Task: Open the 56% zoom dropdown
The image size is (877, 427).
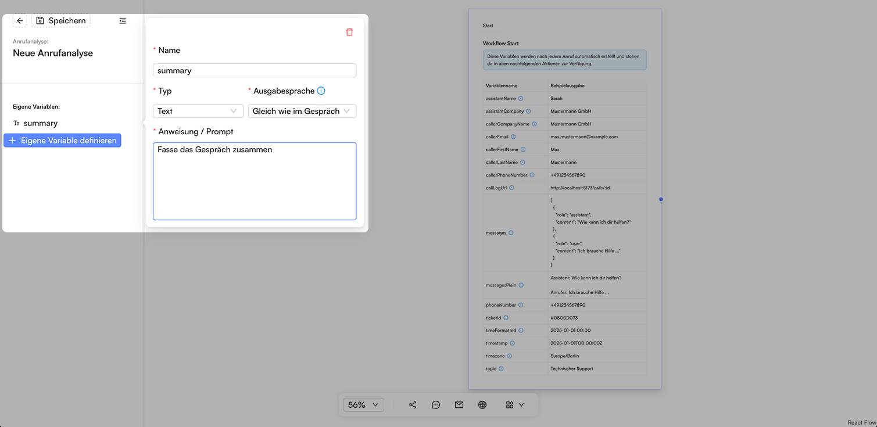Action: [x=364, y=405]
